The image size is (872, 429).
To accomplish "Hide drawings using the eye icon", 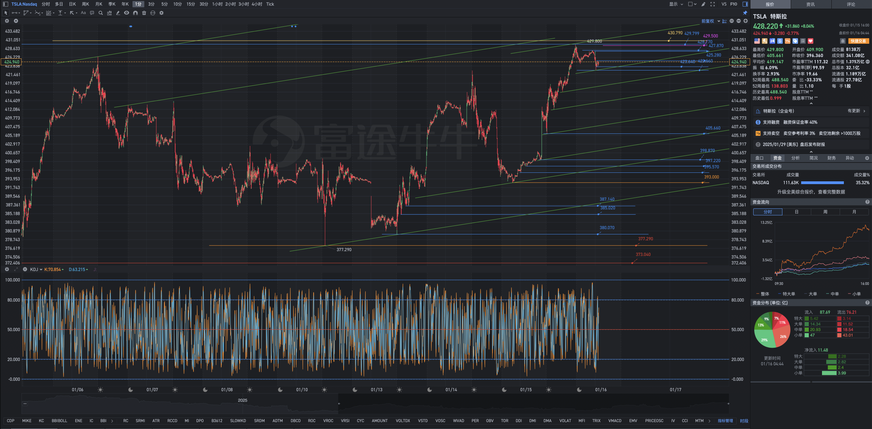I will tap(127, 13).
